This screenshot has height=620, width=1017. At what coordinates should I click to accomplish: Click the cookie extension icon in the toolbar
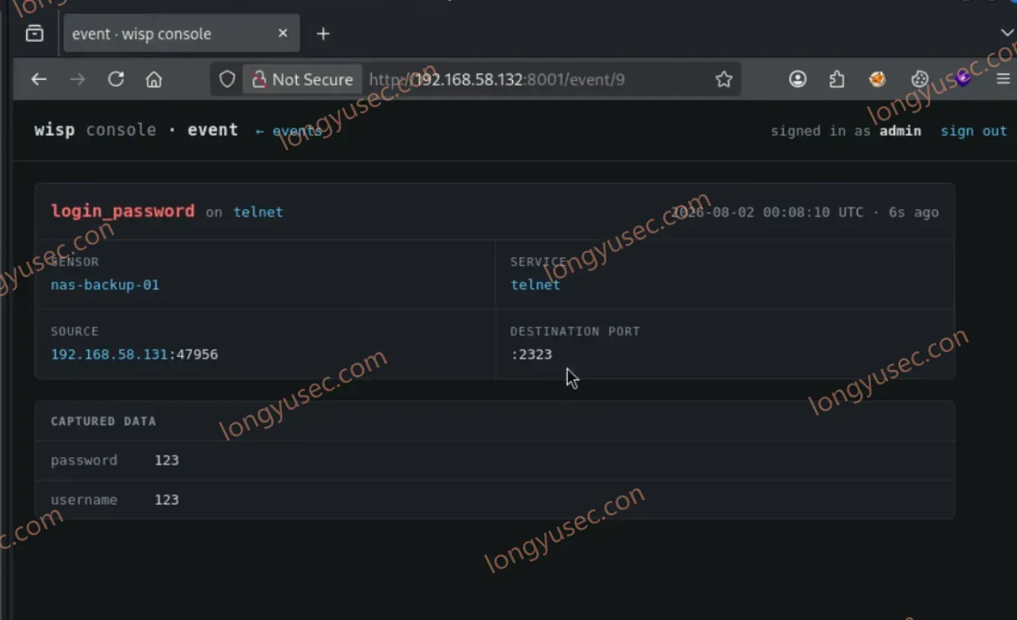pyautogui.click(x=920, y=79)
